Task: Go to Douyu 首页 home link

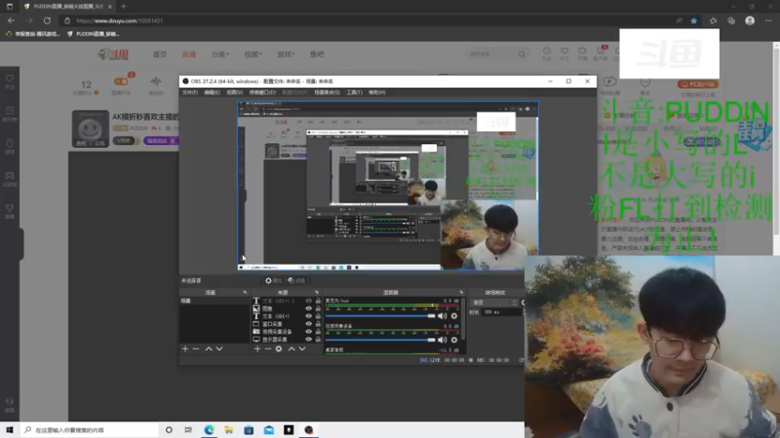Action: click(160, 55)
